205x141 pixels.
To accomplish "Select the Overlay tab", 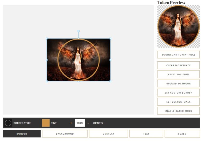I will tap(108, 133).
